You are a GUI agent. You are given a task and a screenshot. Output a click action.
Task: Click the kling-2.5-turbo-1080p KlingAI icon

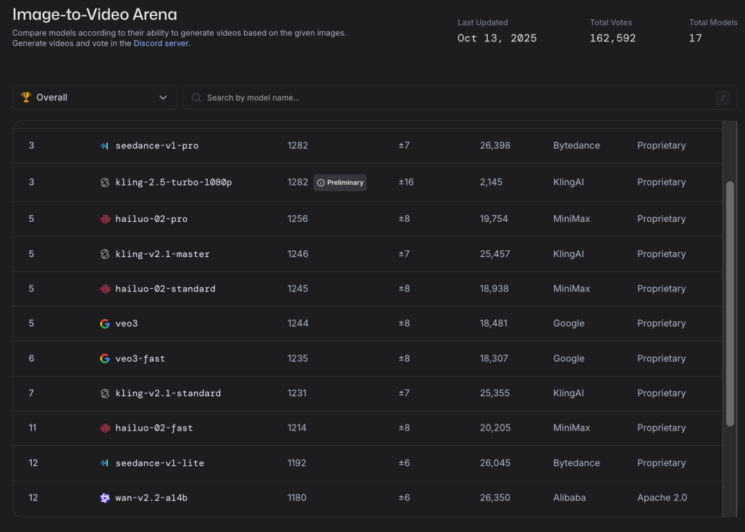(105, 183)
